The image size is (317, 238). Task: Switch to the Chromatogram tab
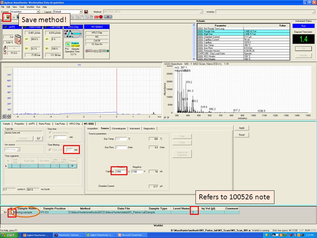[119, 129]
